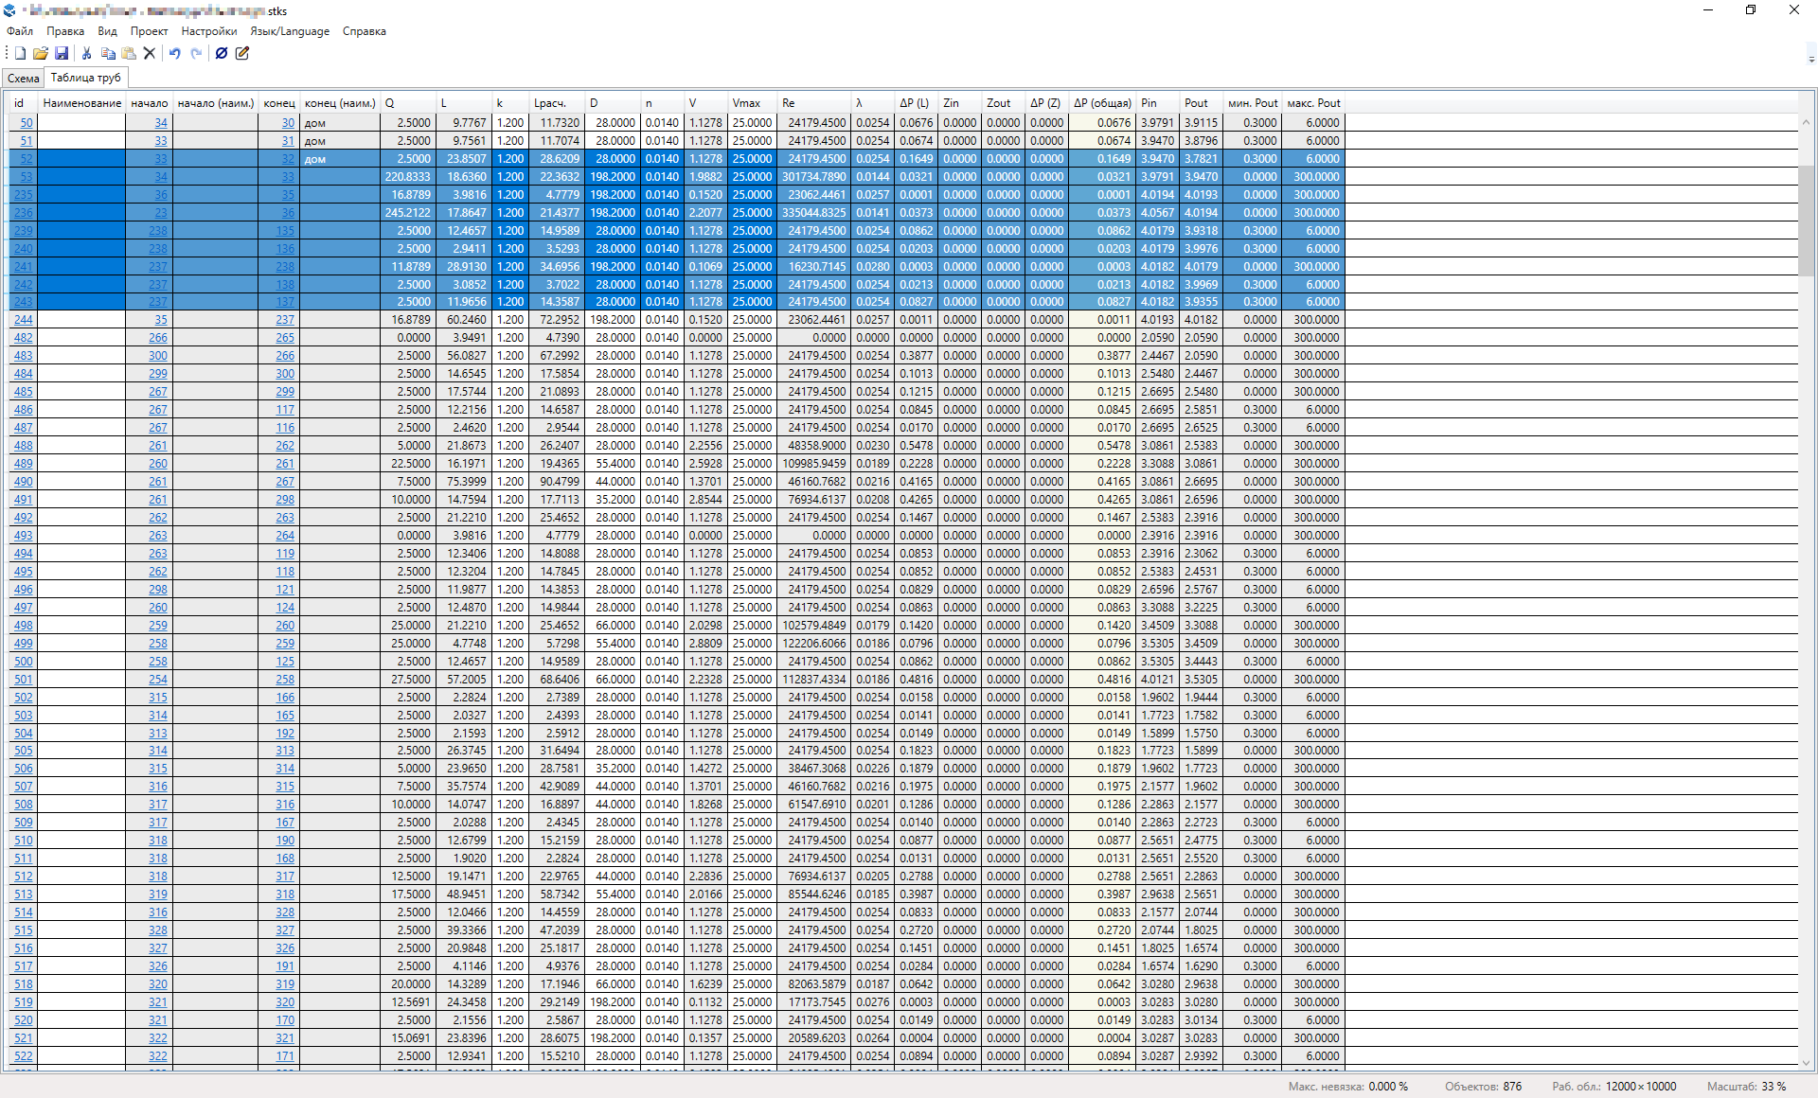
Task: Click scrollbar down arrow at bottom right
Action: pos(1807,1063)
